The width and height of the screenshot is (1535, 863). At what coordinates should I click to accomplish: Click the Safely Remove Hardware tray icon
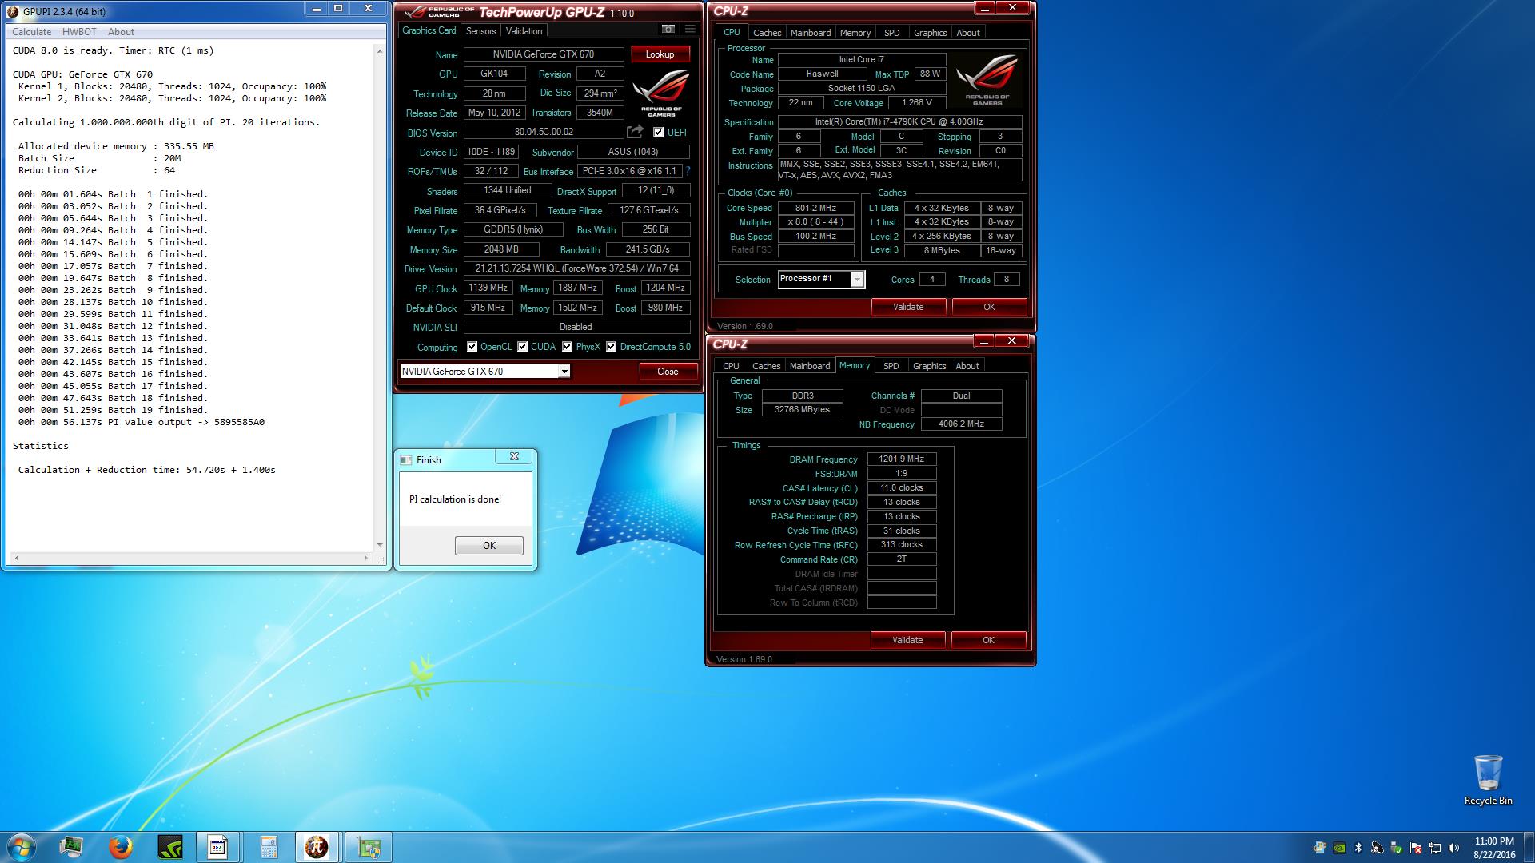tap(1397, 848)
